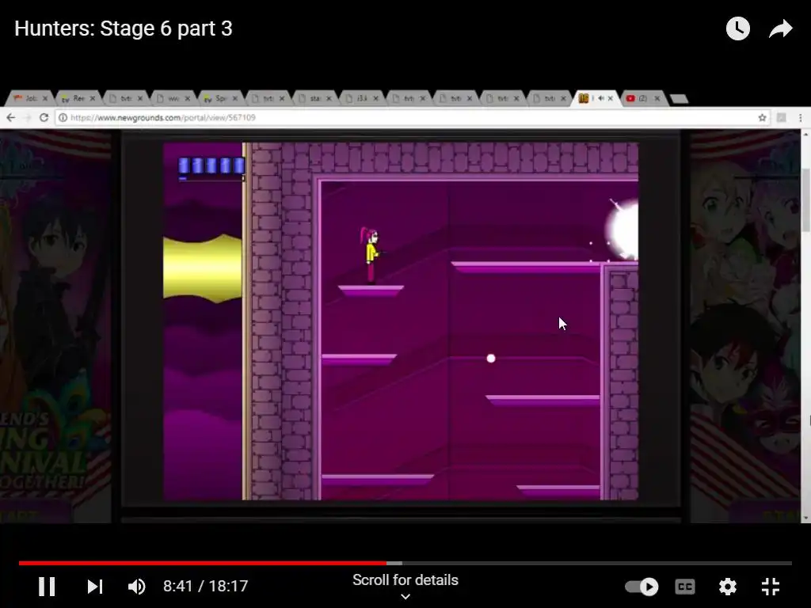The height and width of the screenshot is (608, 811).
Task: Click the browser scrollbar up arrow
Action: tap(805, 135)
